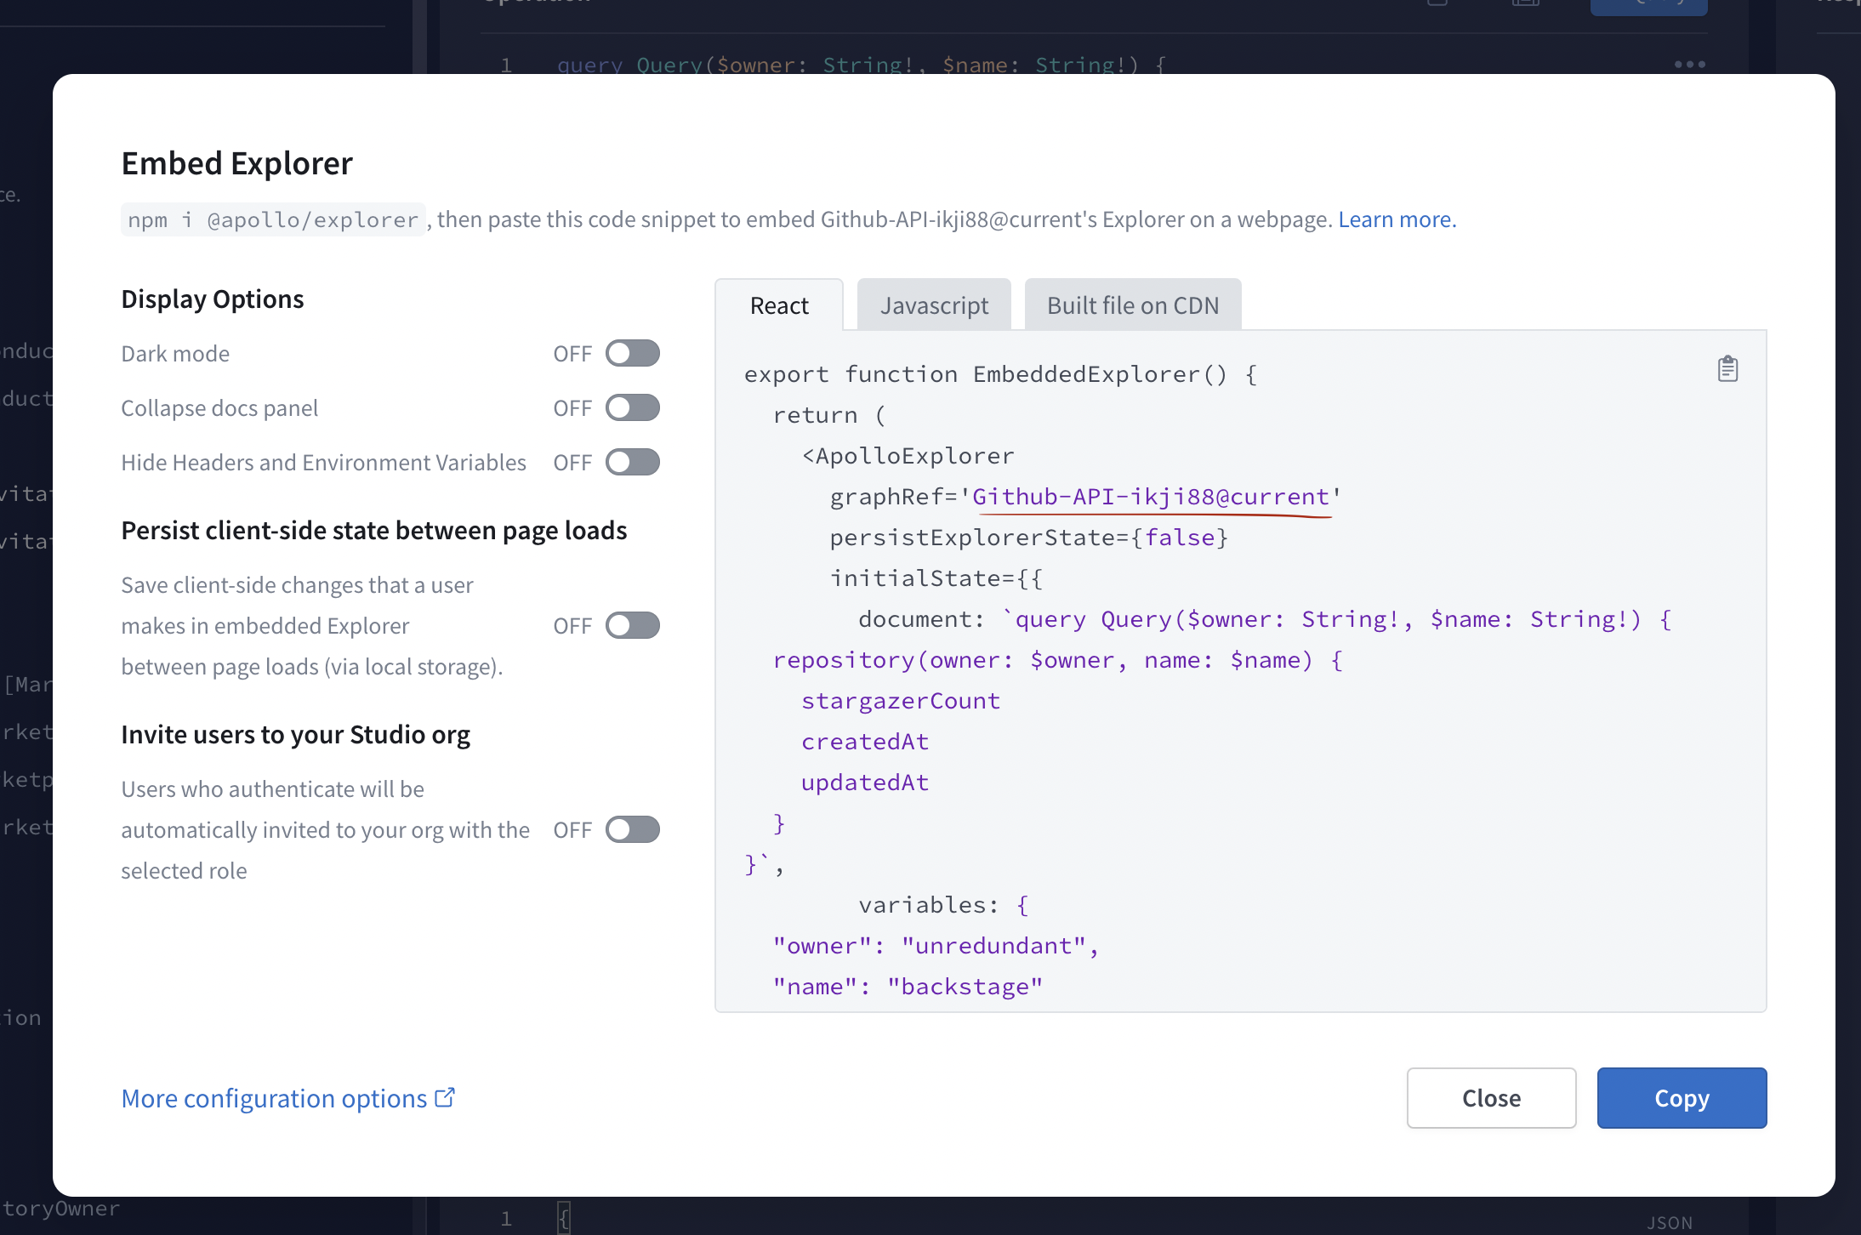Click the Invite users to your Studio org heading
The width and height of the screenshot is (1861, 1235).
(x=296, y=735)
